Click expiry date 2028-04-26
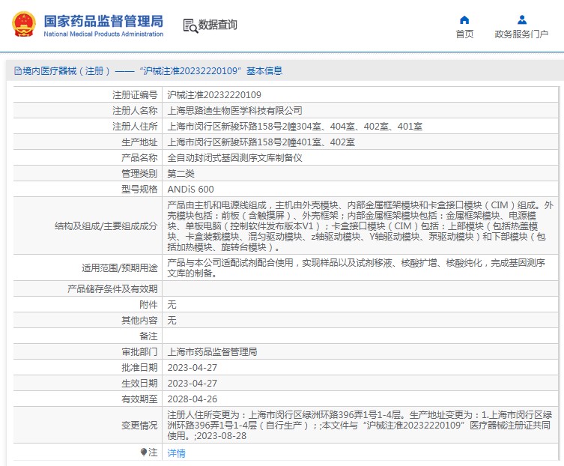Viewport: 564px width, 466px height. point(192,399)
